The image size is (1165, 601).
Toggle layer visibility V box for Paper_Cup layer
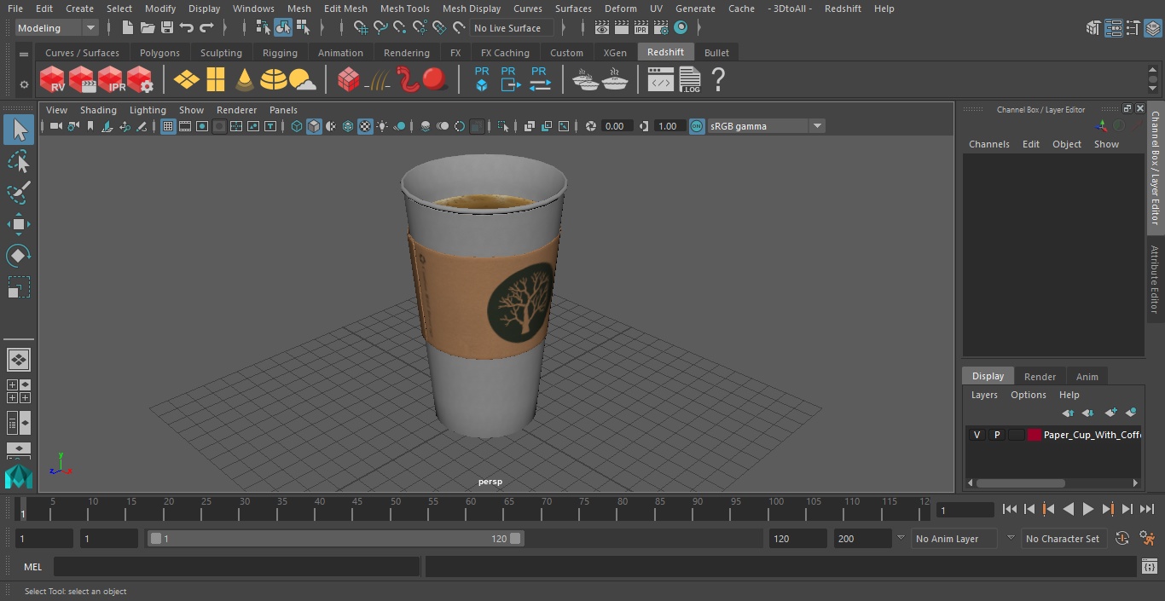click(977, 435)
